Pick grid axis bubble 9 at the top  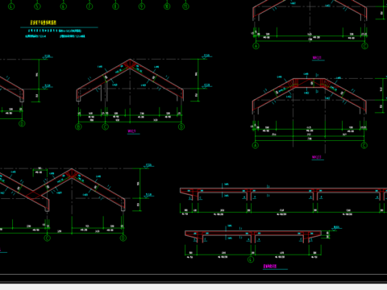(142, 6)
